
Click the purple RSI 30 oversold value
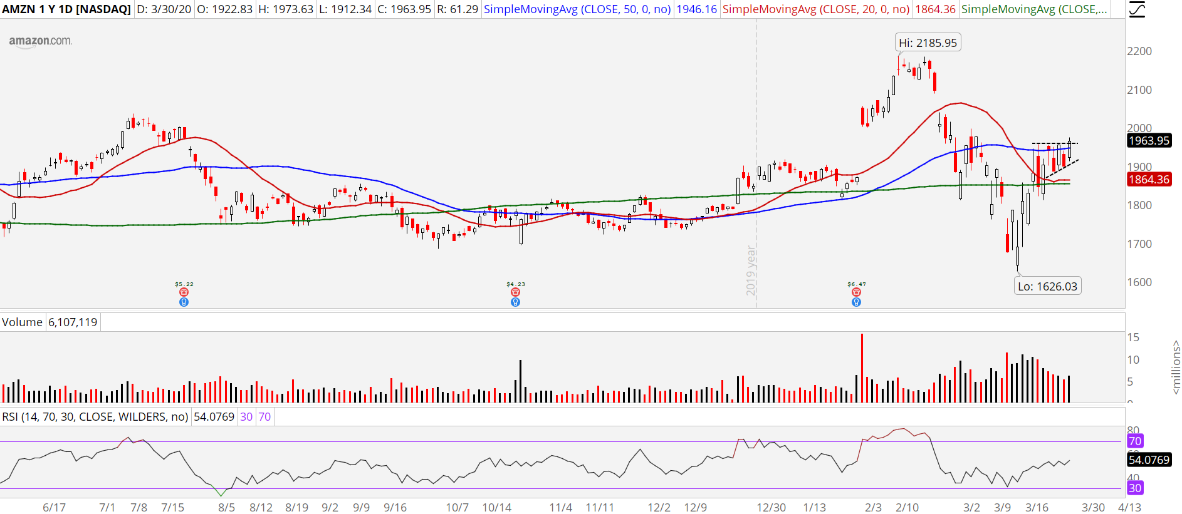click(246, 417)
